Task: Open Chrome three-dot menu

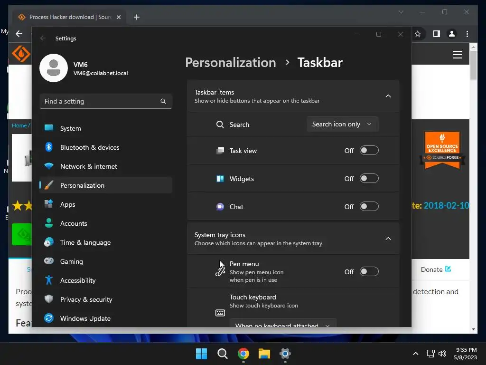Action: pos(467,34)
